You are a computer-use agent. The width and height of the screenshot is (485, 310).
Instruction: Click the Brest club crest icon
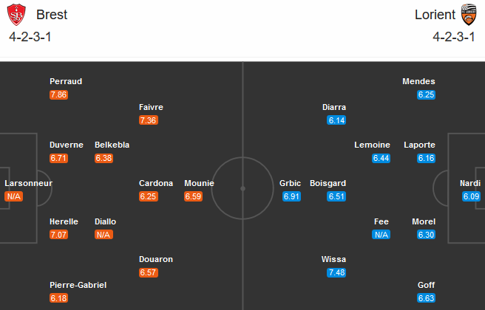coord(18,15)
